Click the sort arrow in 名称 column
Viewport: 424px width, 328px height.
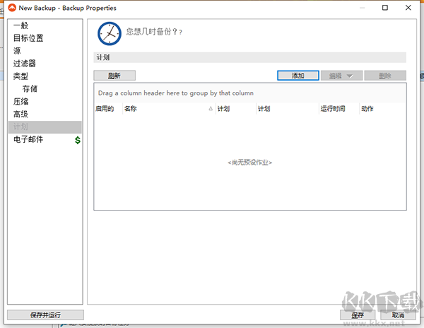[211, 109]
